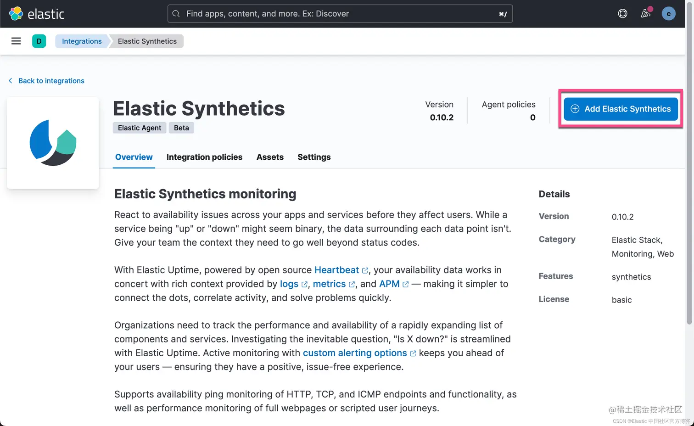Screen dimensions: 694x426
Task: Click the Features value synthetics
Action: pyautogui.click(x=631, y=277)
